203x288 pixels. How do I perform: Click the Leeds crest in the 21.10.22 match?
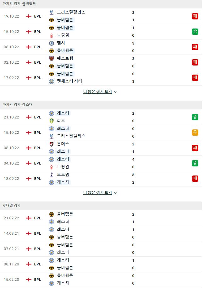click(x=52, y=121)
